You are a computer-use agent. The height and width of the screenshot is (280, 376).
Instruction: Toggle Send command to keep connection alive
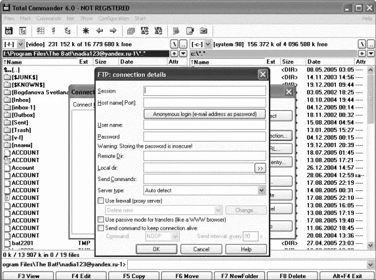[101, 229]
